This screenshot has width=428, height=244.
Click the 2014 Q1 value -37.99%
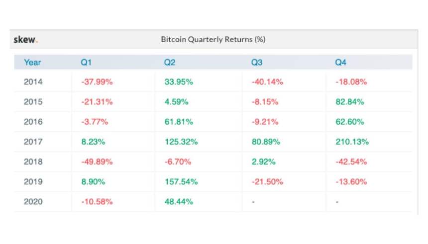[97, 82]
